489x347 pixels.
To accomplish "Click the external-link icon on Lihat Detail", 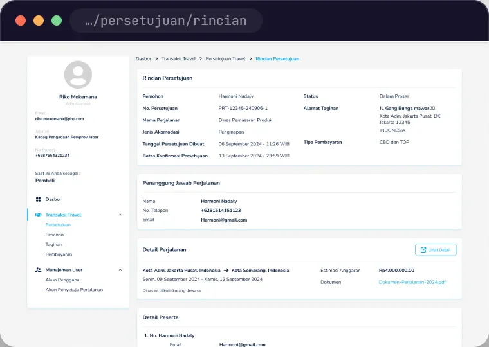I will tap(423, 250).
